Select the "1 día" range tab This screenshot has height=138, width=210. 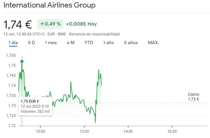tap(13, 43)
